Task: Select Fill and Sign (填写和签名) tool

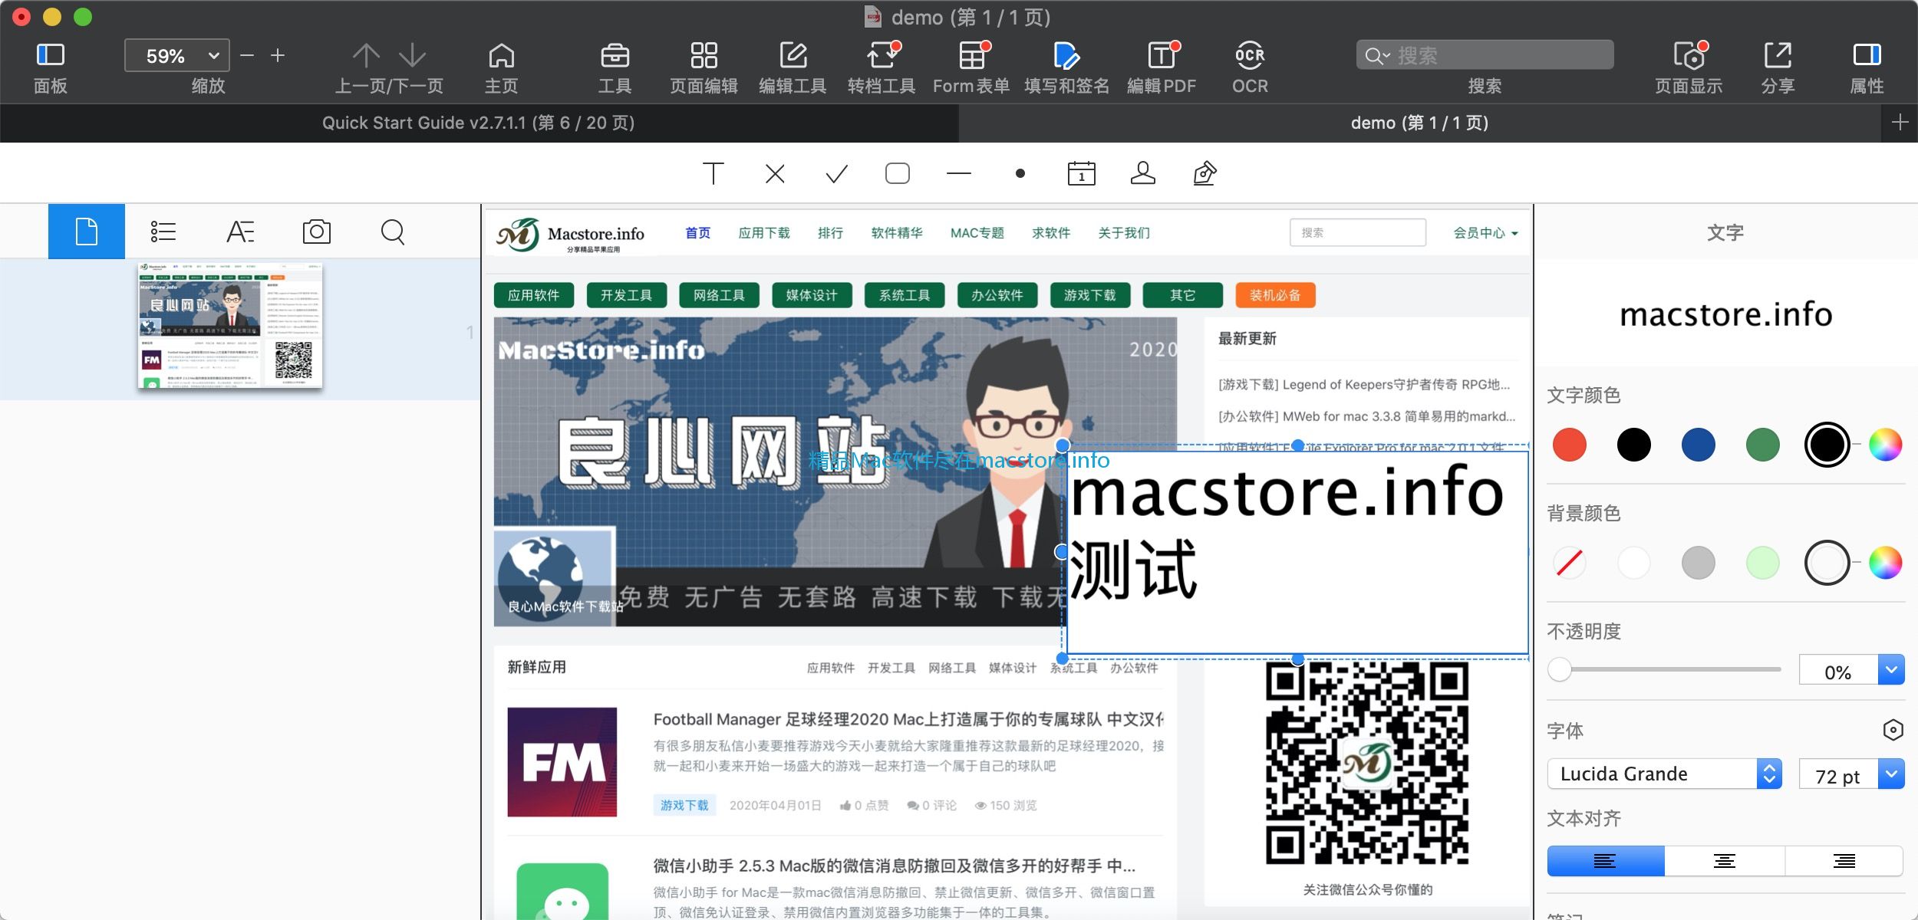Action: pyautogui.click(x=1066, y=55)
